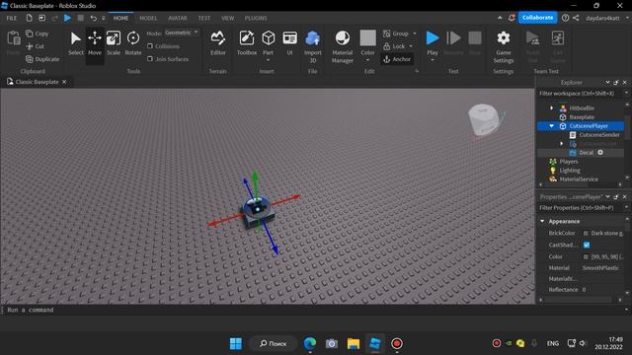Viewport: 632px width, 355px height.
Task: Open the Lock dropdown arrow
Action: pos(411,46)
